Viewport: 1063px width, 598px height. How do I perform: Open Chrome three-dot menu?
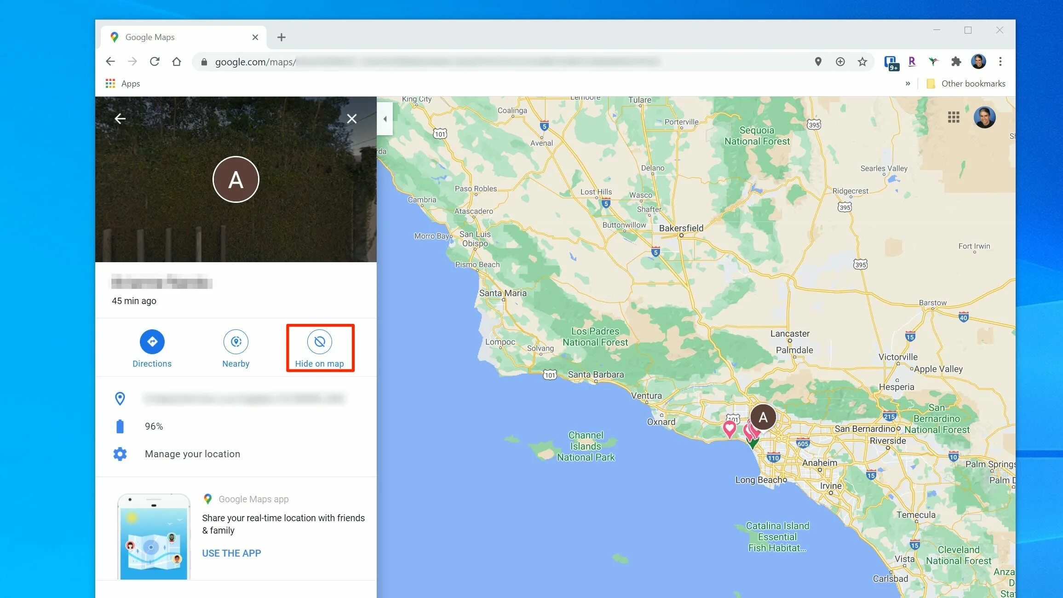[1000, 62]
